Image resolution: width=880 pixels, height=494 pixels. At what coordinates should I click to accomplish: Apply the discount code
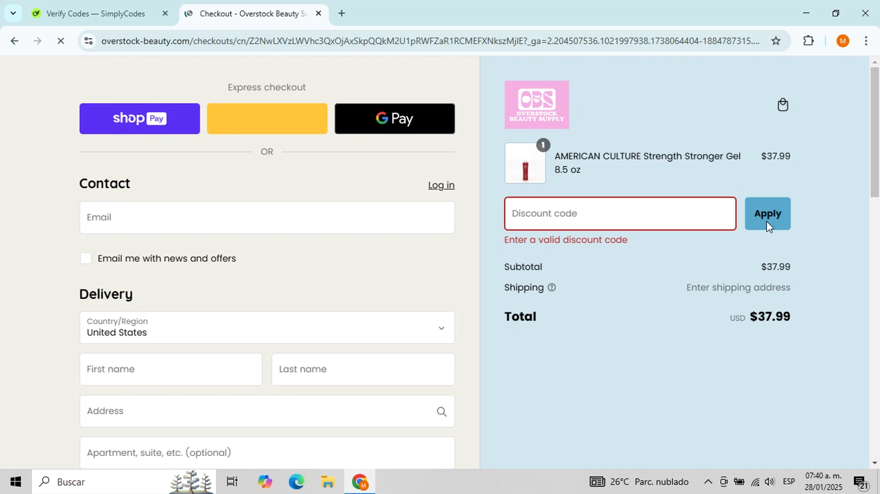tap(767, 214)
